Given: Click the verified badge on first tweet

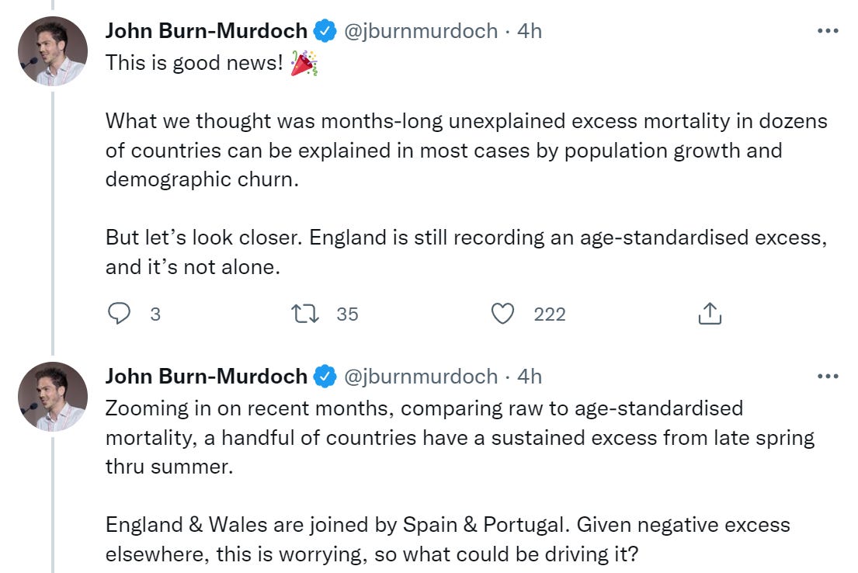Looking at the screenshot, I should point(325,31).
